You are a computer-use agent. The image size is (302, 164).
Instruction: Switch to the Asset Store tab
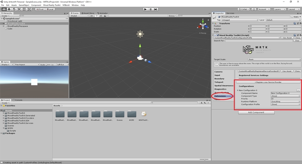(88, 13)
